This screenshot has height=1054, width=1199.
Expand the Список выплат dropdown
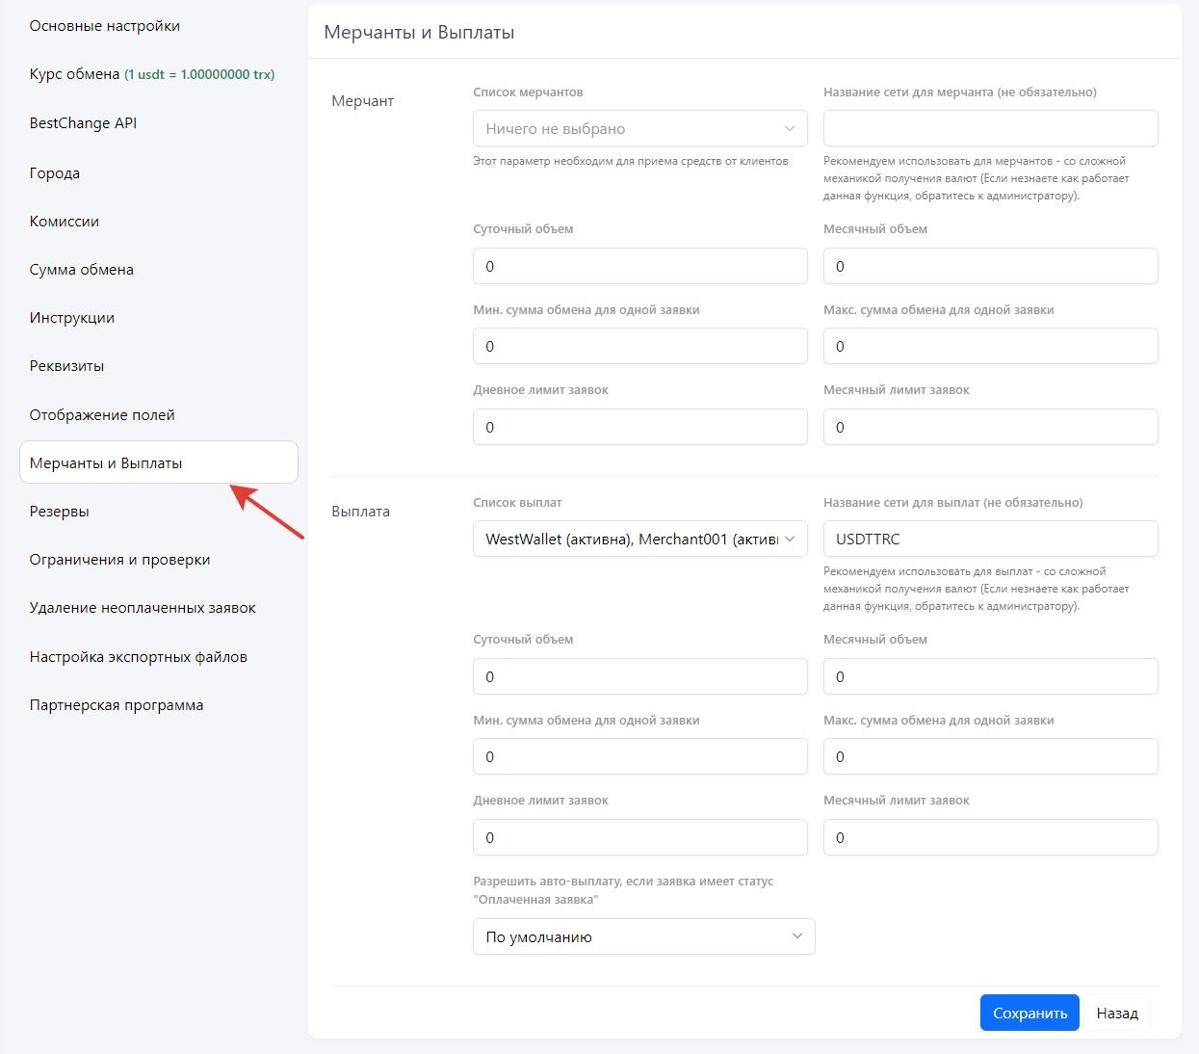coord(639,540)
